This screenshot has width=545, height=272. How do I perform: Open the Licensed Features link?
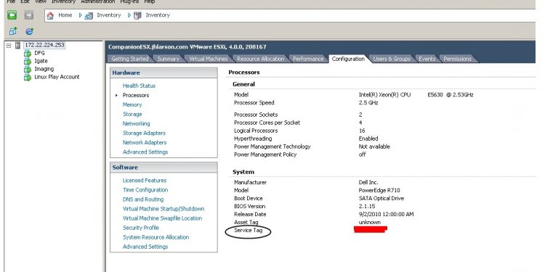click(145, 181)
